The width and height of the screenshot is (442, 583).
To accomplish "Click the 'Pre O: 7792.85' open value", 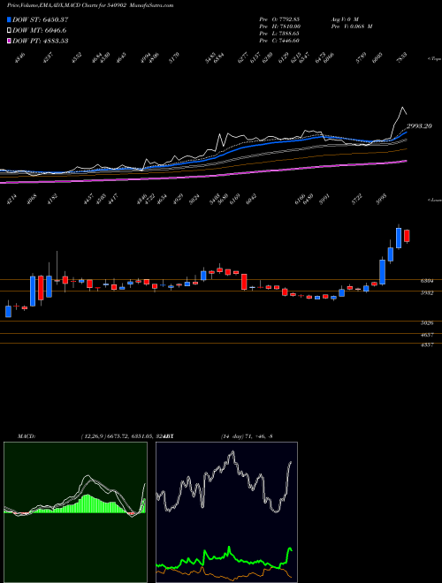I will click(279, 19).
